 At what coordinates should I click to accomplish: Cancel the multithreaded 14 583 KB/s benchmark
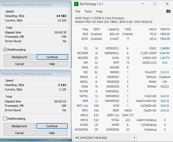tap(19, 64)
